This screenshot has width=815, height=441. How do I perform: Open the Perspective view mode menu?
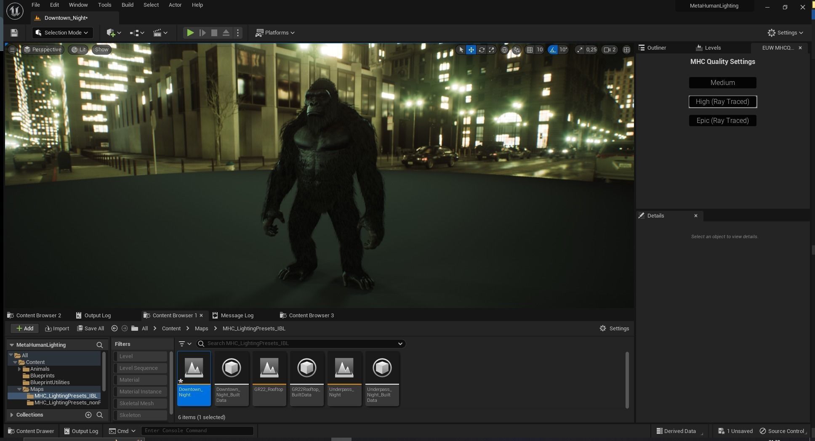tap(43, 50)
